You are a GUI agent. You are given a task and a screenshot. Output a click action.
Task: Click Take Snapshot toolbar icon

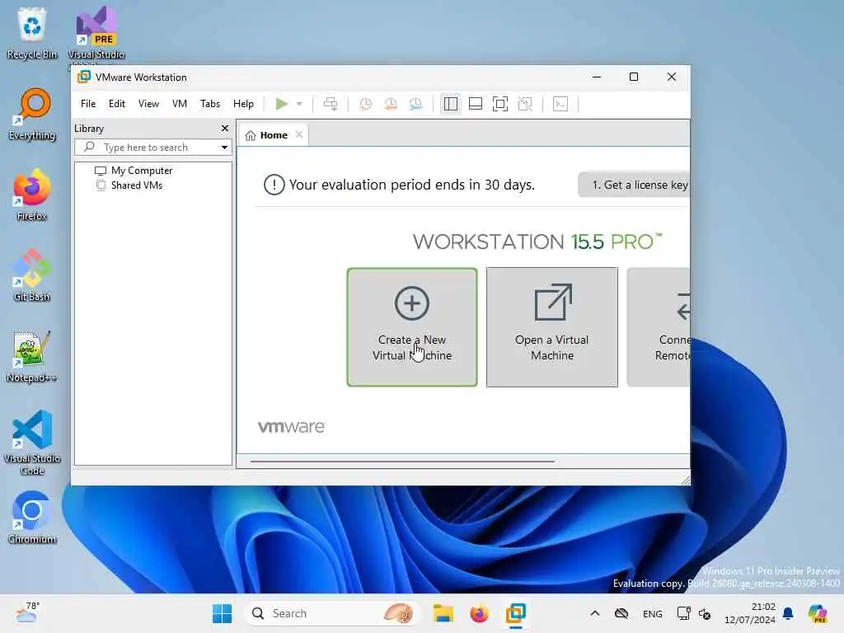pos(365,104)
